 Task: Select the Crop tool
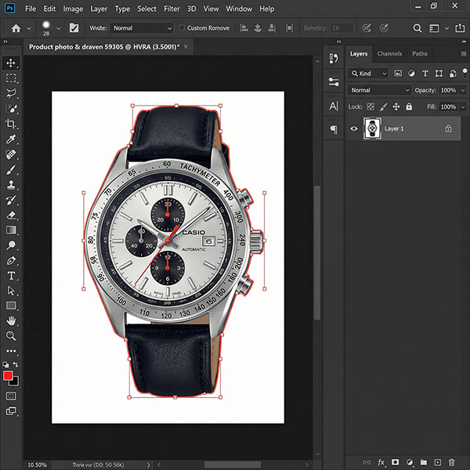pyautogui.click(x=11, y=124)
